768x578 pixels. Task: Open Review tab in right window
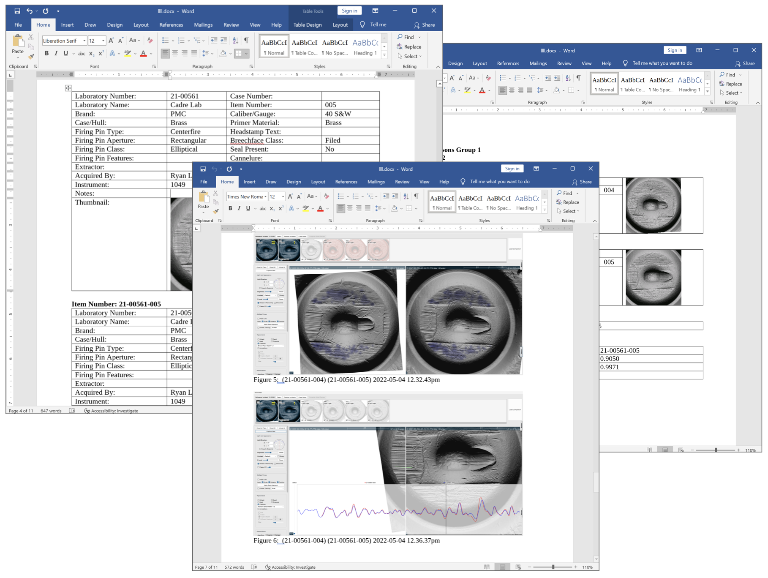point(564,63)
